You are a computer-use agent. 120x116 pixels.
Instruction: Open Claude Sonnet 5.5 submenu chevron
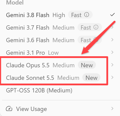[x=112, y=77]
